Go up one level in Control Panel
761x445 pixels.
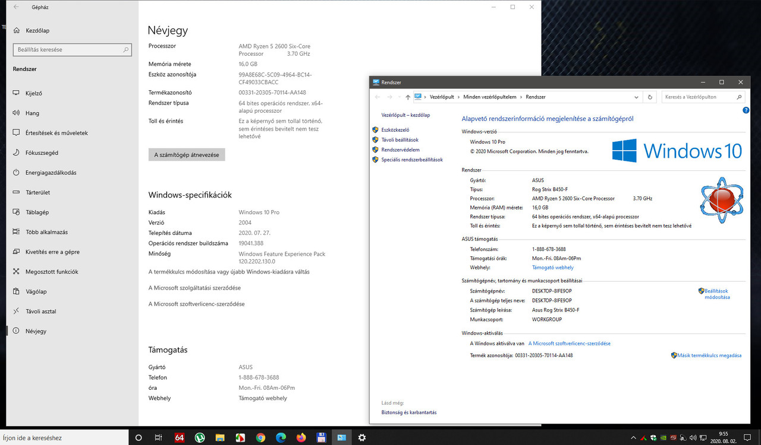(407, 97)
